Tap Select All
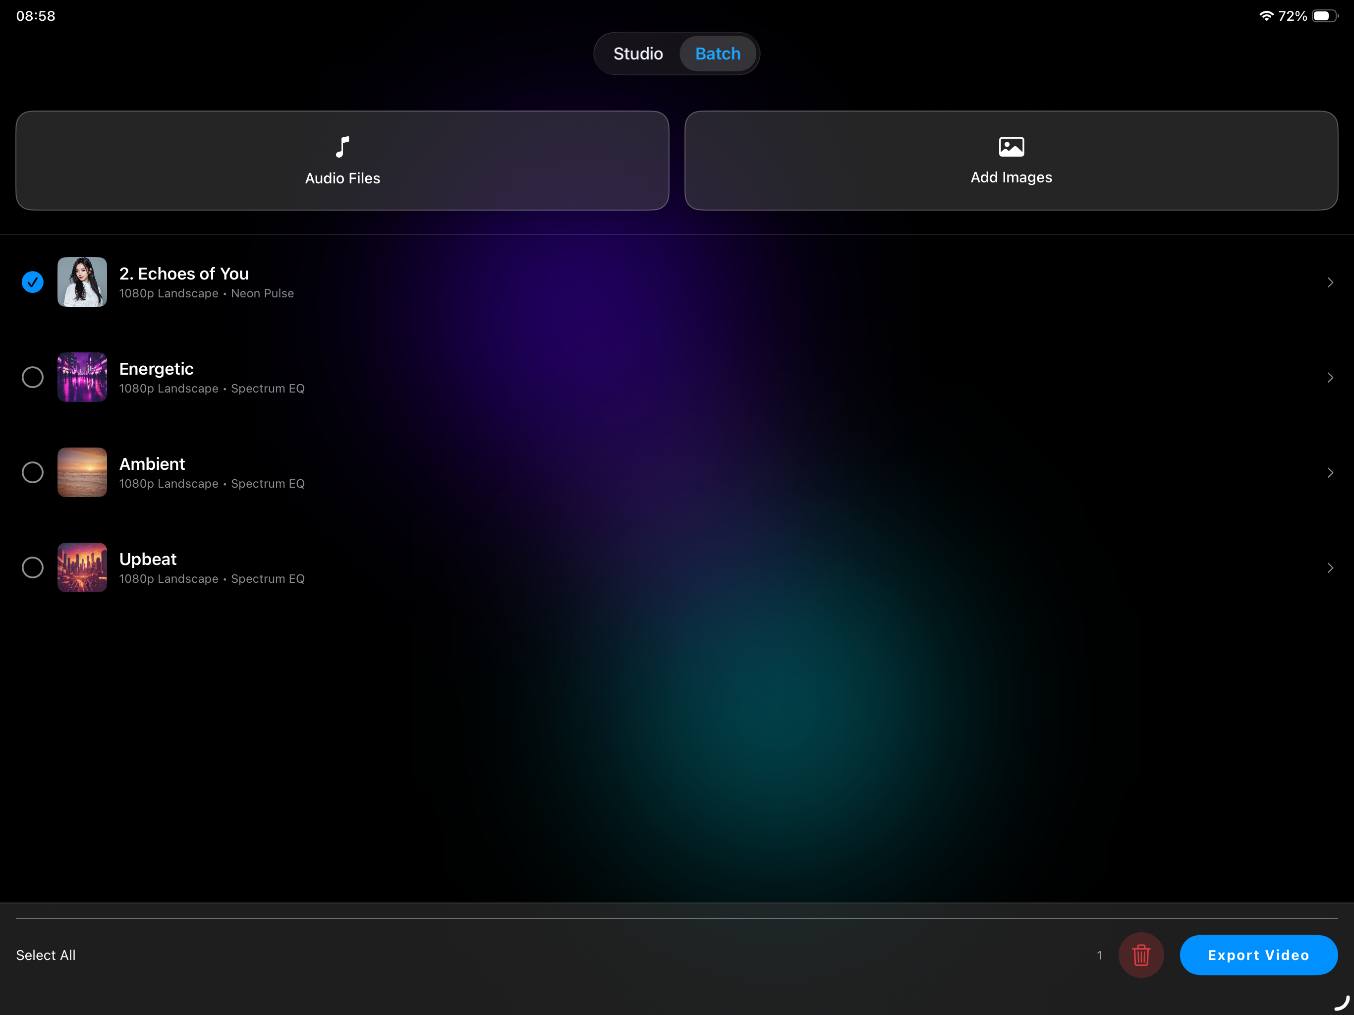Image resolution: width=1354 pixels, height=1015 pixels. click(x=46, y=955)
